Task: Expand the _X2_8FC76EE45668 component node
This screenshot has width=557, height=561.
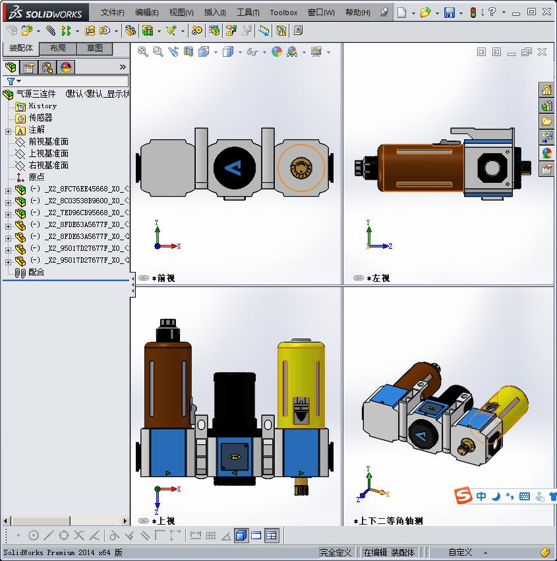Action: tap(8, 191)
